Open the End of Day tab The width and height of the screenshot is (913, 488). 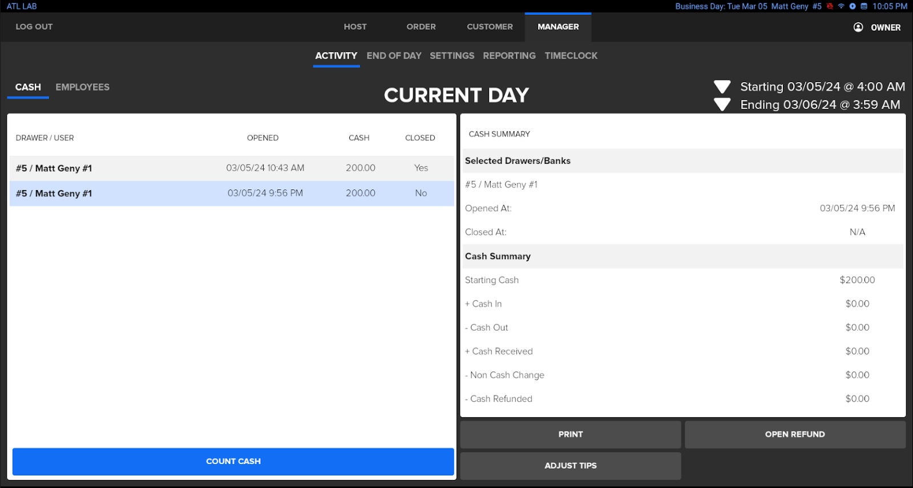pyautogui.click(x=394, y=56)
